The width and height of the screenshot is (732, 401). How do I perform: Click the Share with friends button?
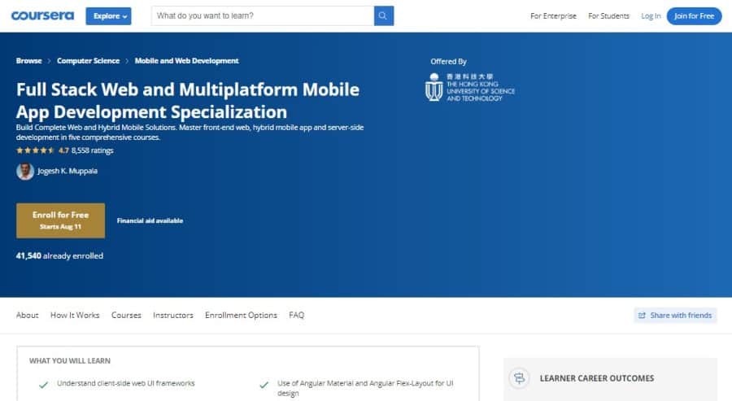coord(675,316)
